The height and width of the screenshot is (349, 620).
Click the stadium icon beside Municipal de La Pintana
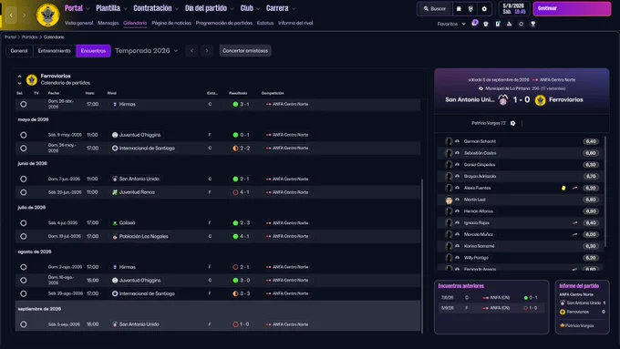(x=480, y=88)
